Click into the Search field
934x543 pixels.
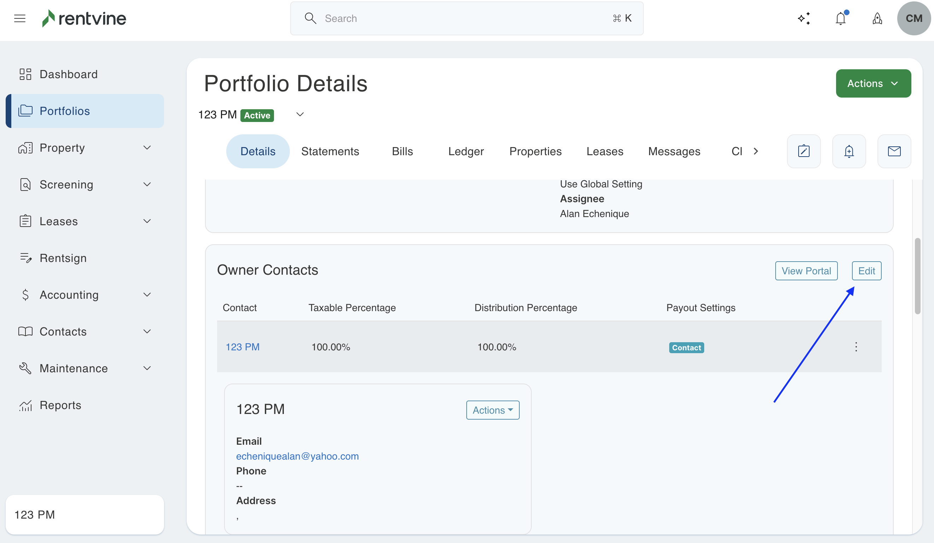(x=466, y=18)
